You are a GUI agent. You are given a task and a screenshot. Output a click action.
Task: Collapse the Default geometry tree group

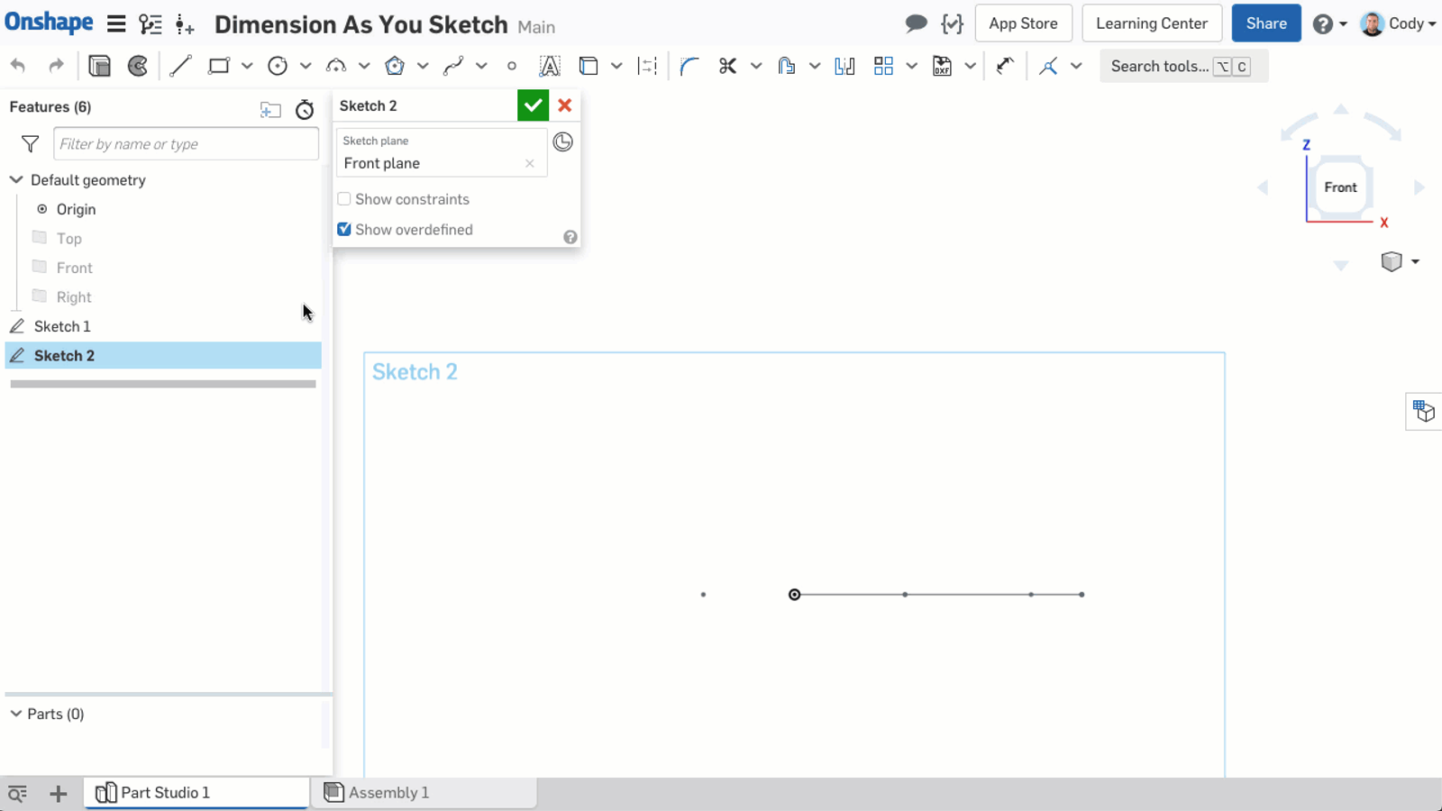(x=16, y=180)
